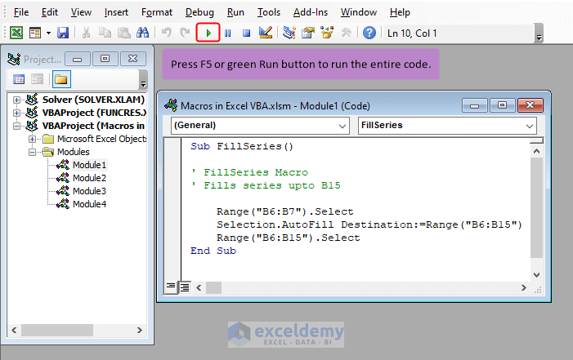Click code window horizontal scrollbar thumb

point(213,287)
